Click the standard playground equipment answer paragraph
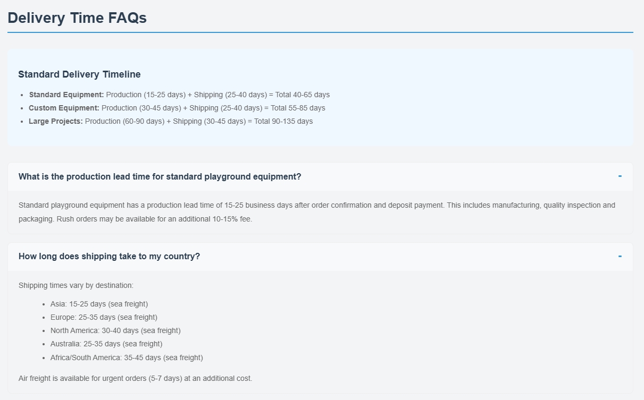 tap(316, 206)
